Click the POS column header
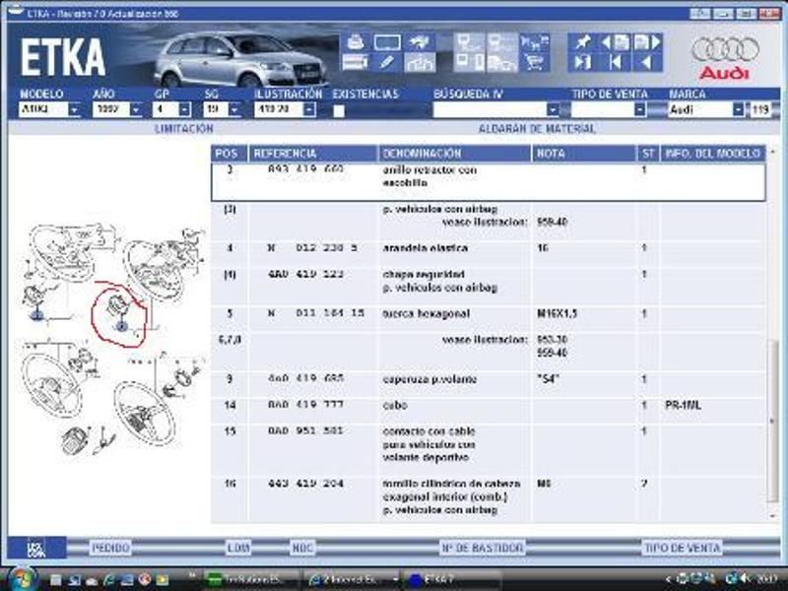Viewport: 788px width, 591px height. 230,154
